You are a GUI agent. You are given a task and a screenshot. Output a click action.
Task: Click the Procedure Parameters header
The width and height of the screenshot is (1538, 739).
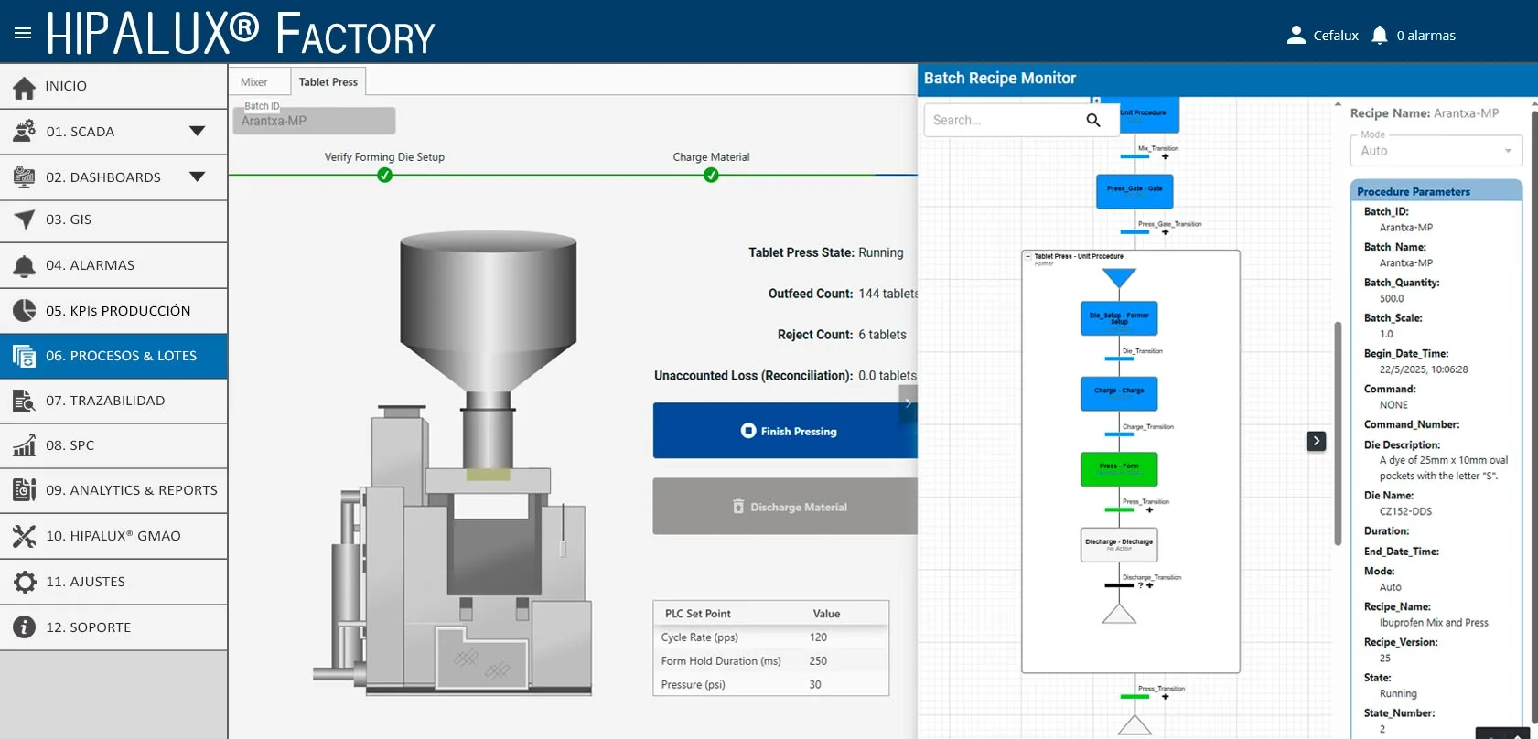(1436, 191)
